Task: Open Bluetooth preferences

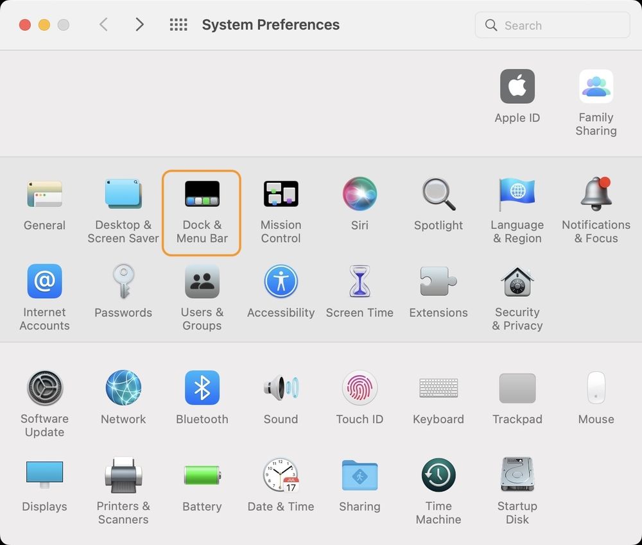Action: coord(202,388)
